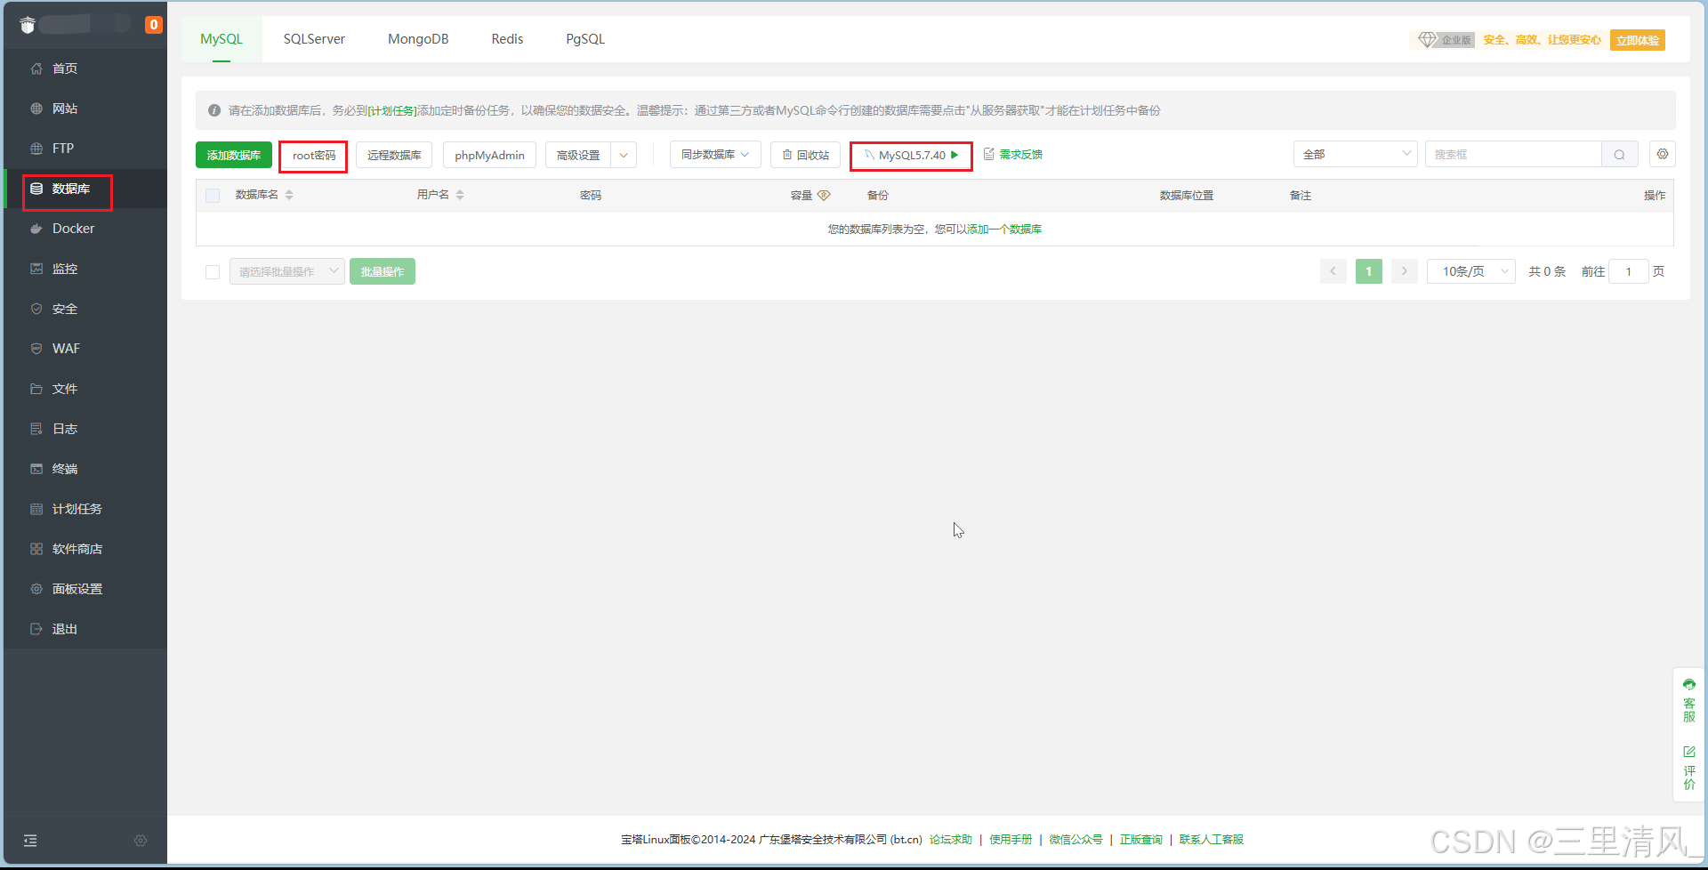Image resolution: width=1708 pixels, height=870 pixels.
Task: Switch to the SQLServer tab
Action: coord(314,39)
